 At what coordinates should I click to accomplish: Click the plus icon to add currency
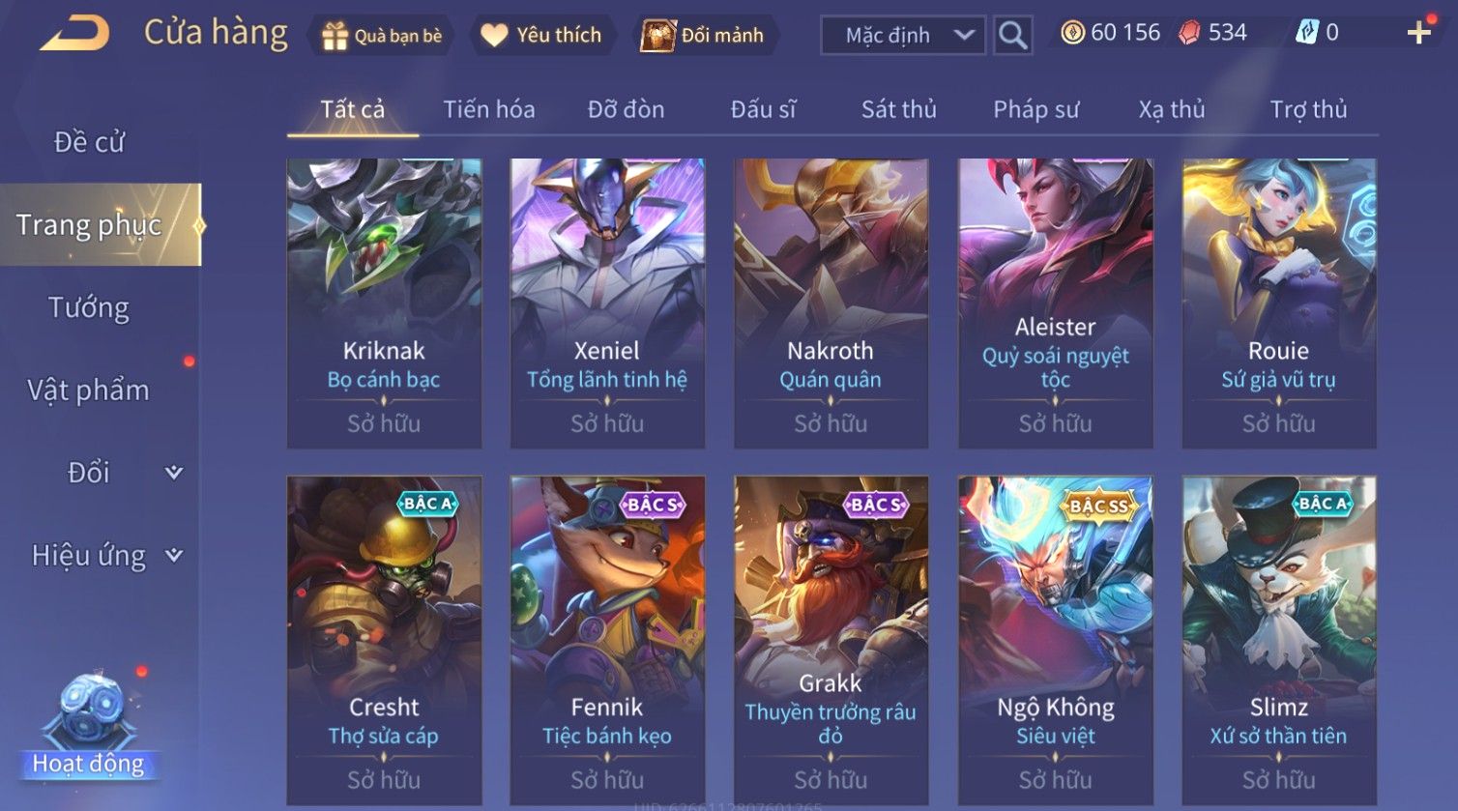[1418, 33]
